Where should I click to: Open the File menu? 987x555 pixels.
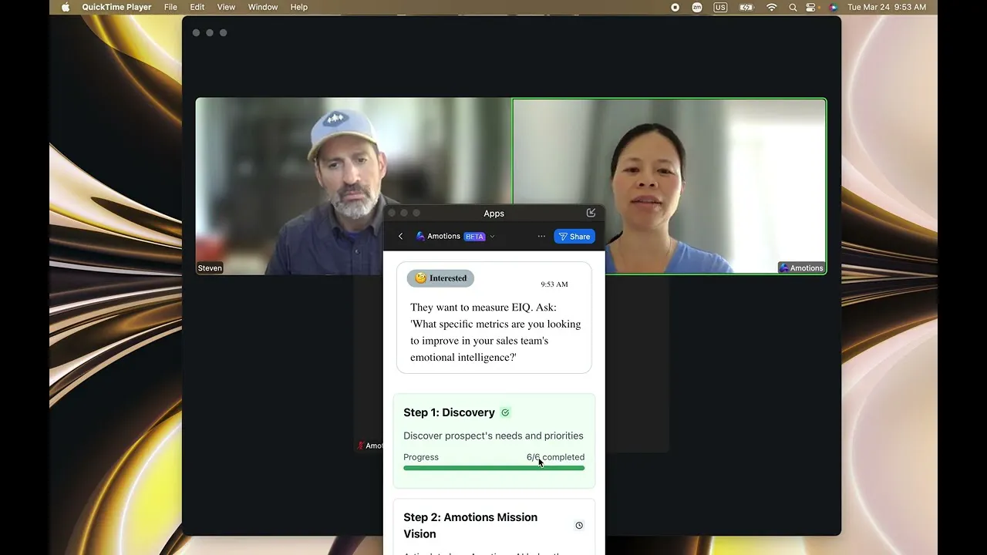tap(170, 7)
